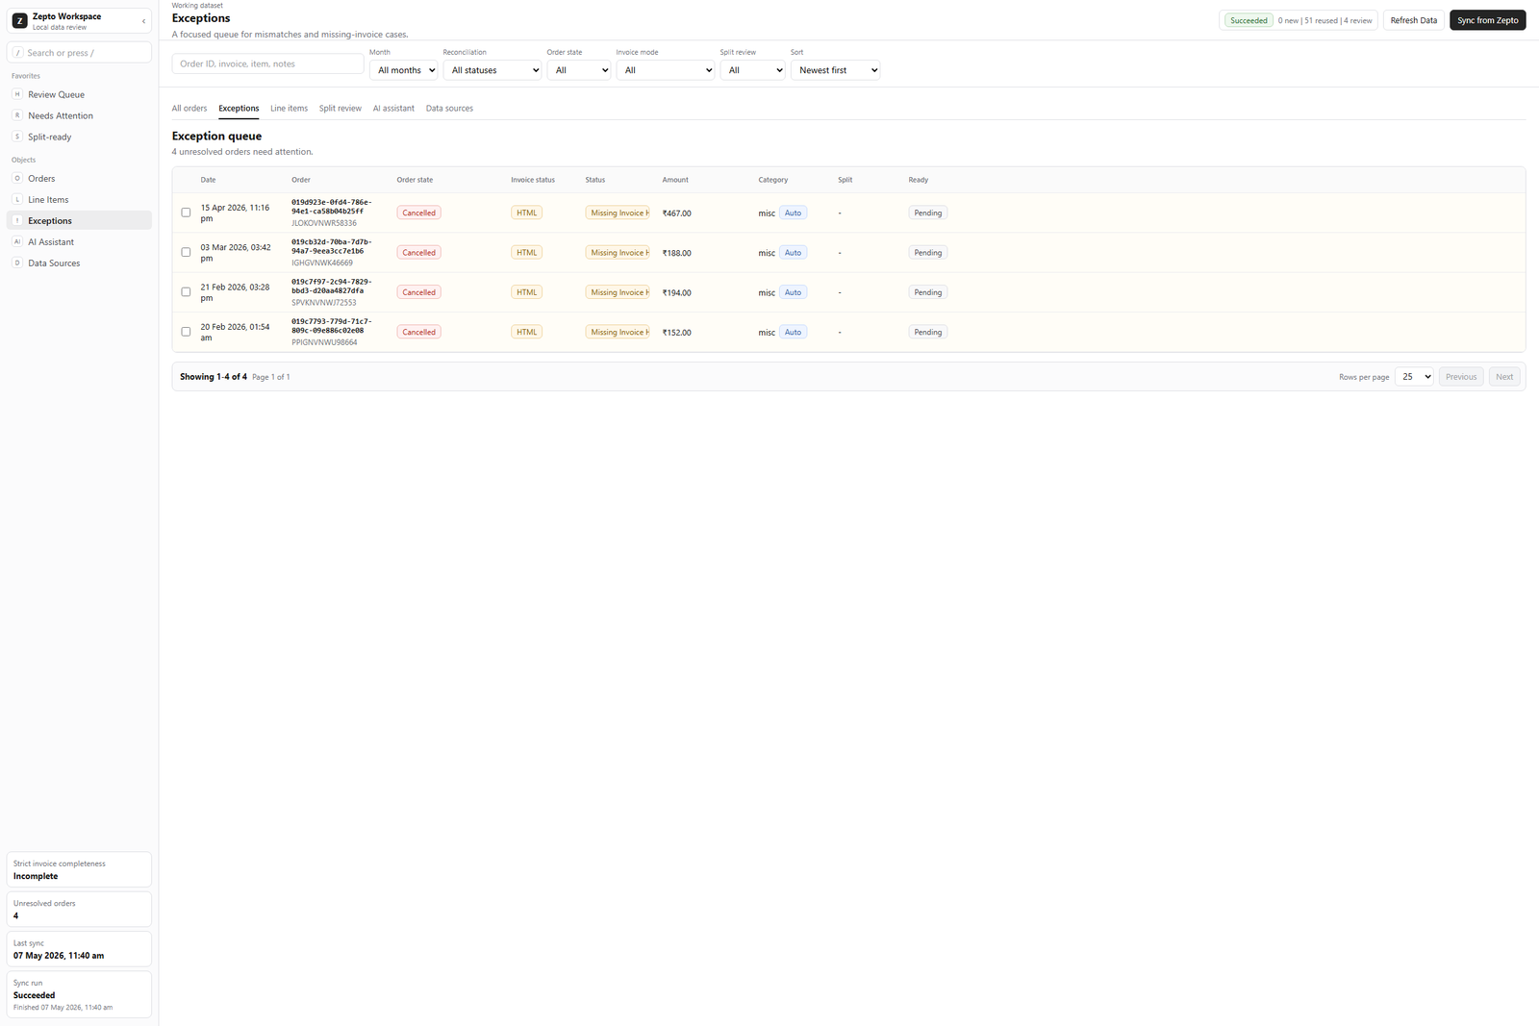
Task: Click the AI icon beside AI Assistant
Action: [x=17, y=241]
